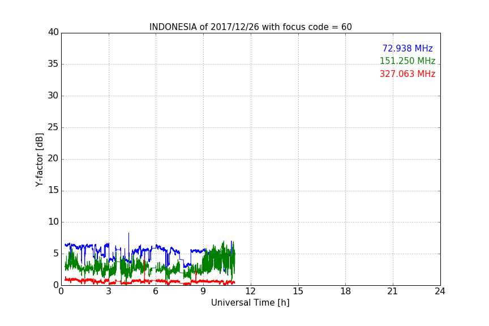This screenshot has width=489, height=326.
Task: Click the y-axis tick label "35"
Action: pyautogui.click(x=53, y=64)
